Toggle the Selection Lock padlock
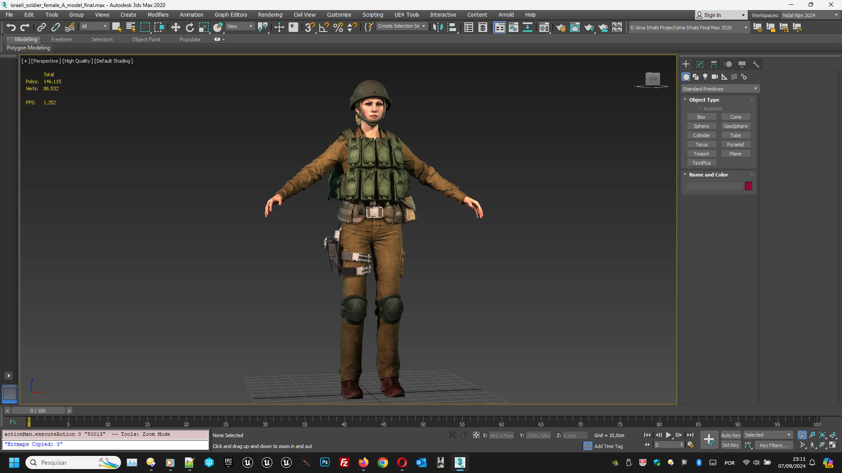 pyautogui.click(x=464, y=435)
